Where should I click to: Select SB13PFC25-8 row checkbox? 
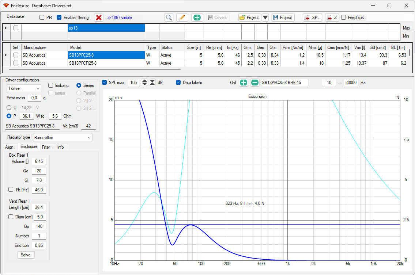click(x=16, y=55)
